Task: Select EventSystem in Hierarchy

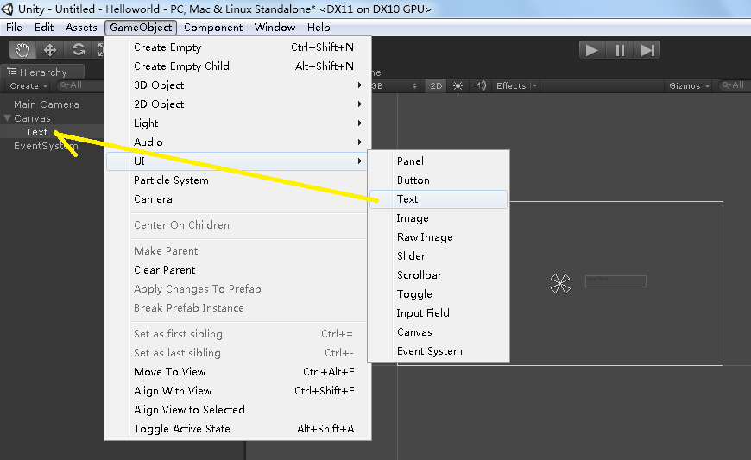Action: 46,146
